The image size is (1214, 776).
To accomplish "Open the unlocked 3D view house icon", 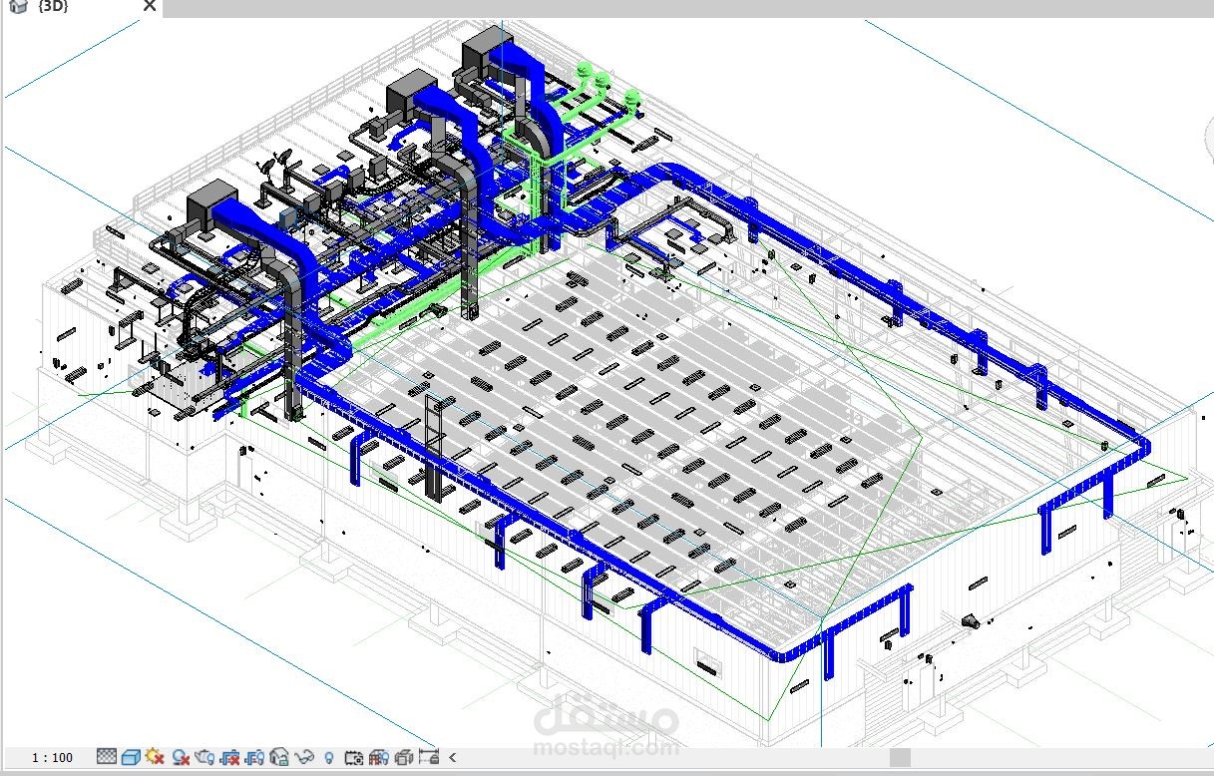I will [x=279, y=757].
